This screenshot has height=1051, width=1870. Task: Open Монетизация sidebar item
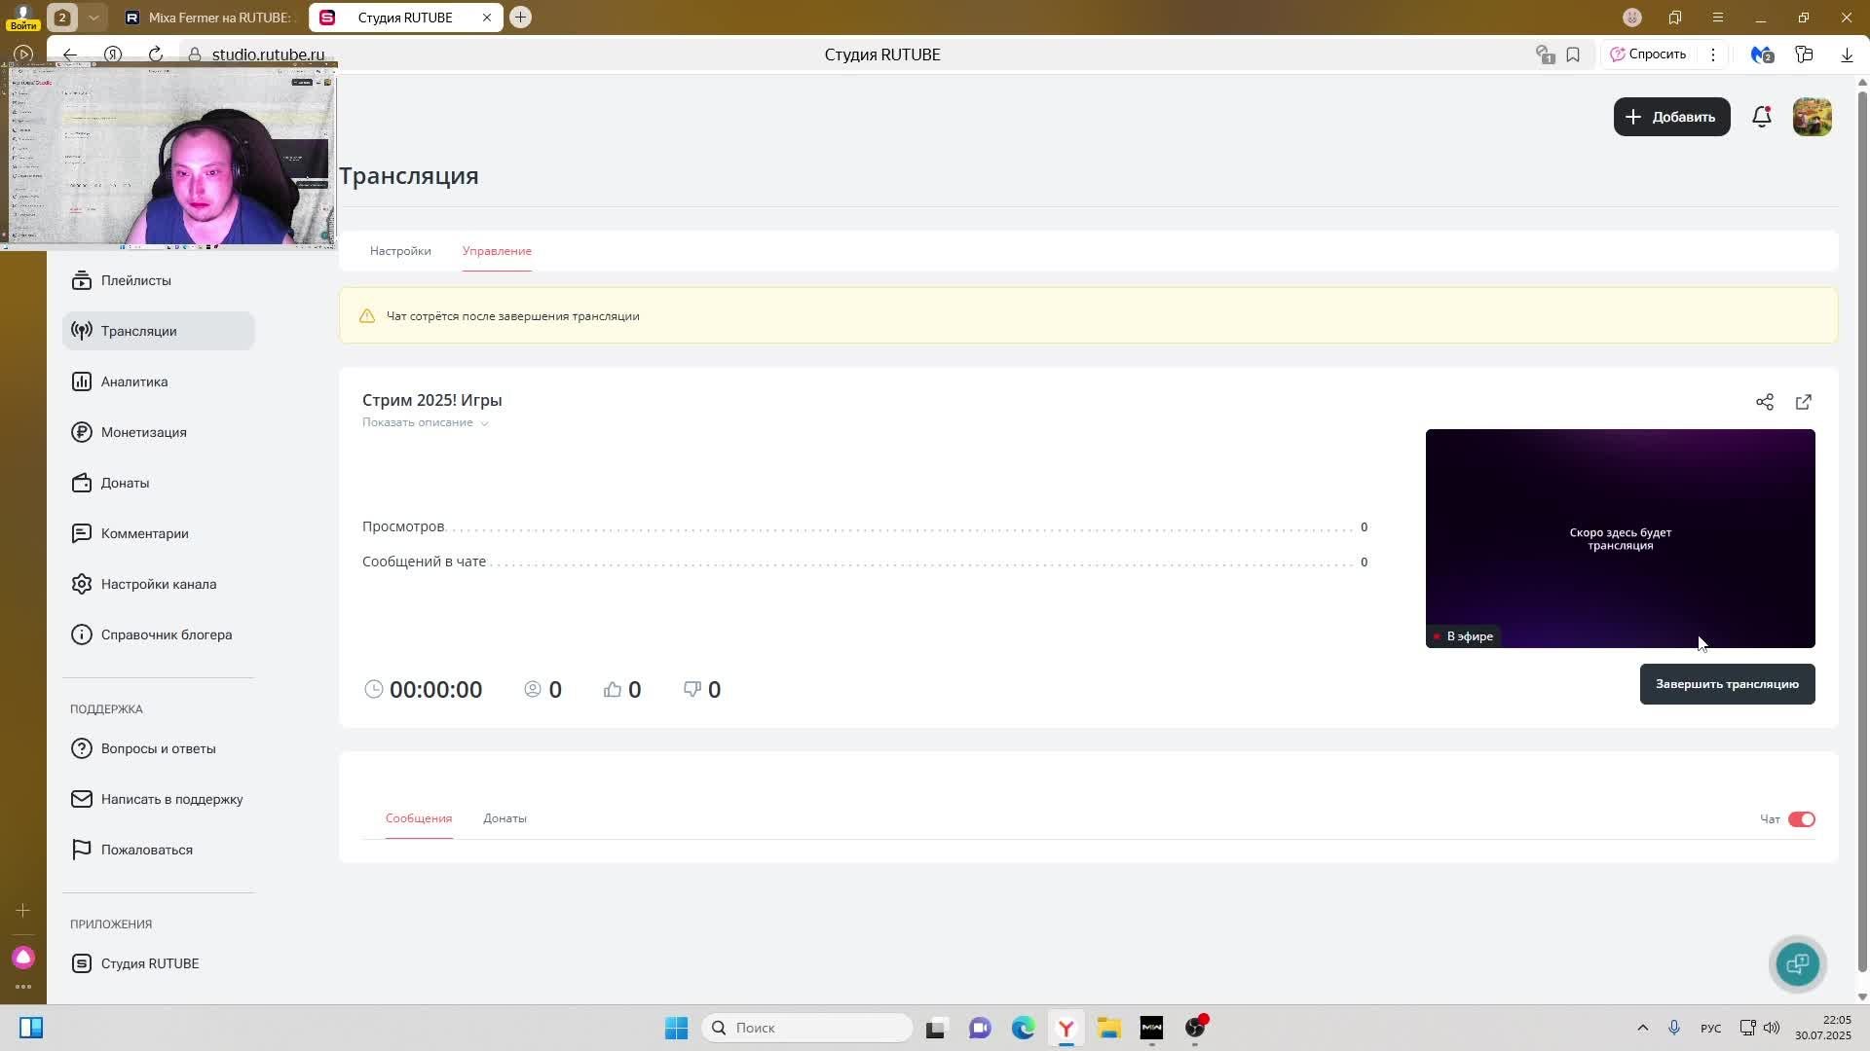tap(143, 432)
